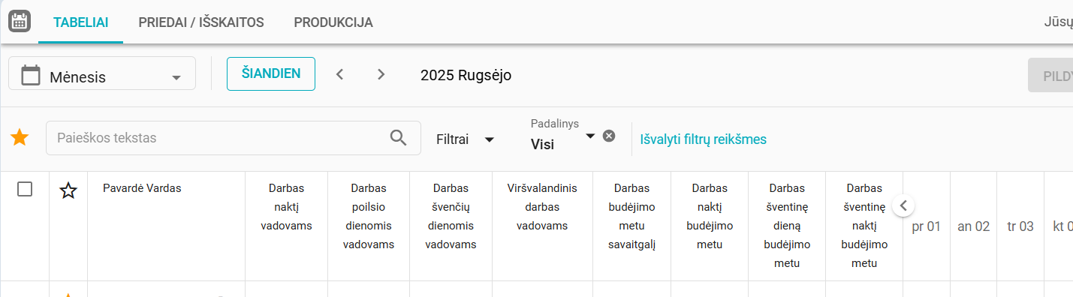
Task: Go to next month arrow
Action: [381, 74]
